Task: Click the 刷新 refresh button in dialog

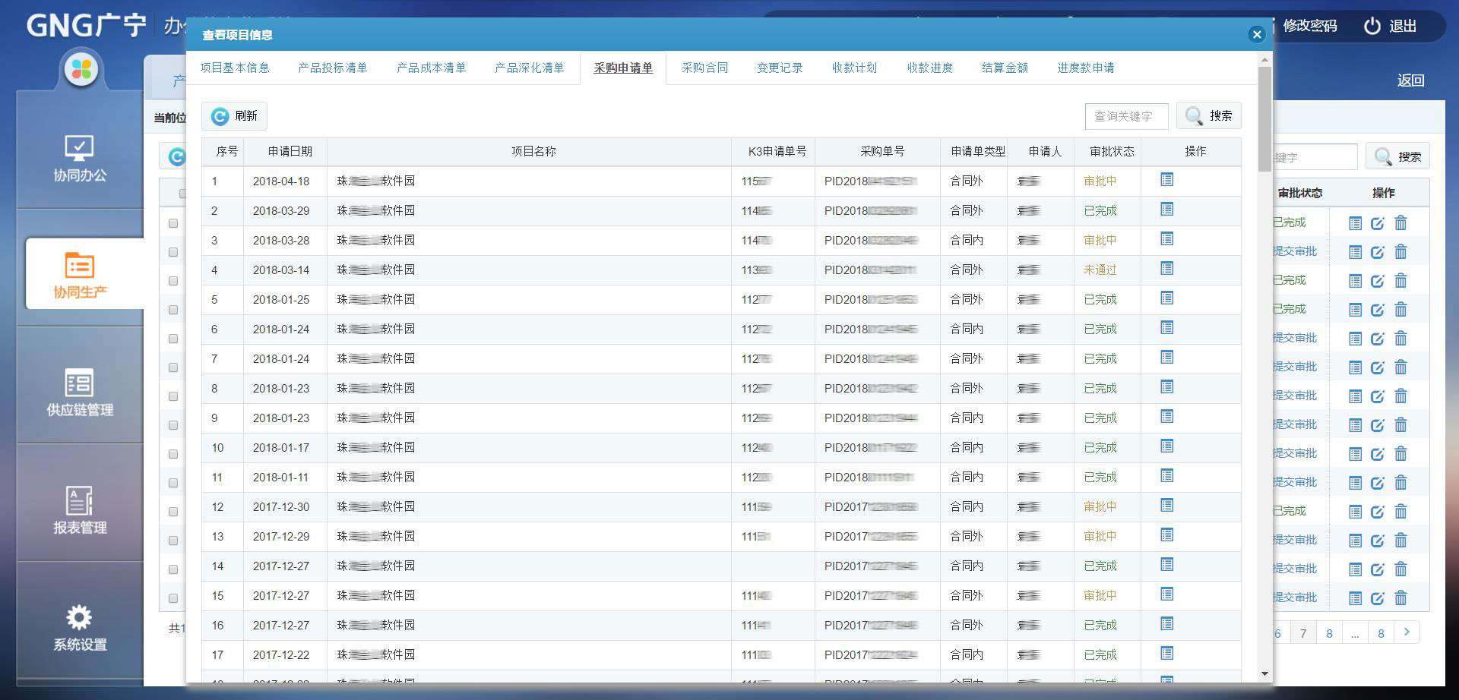Action: pos(234,116)
